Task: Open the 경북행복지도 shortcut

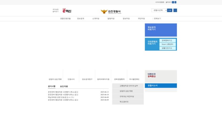Action: (168, 40)
